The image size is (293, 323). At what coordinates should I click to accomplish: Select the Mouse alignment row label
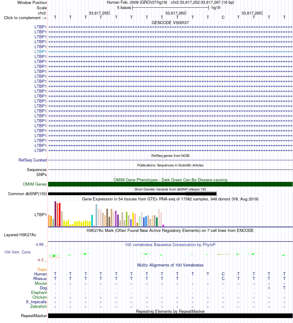(x=41, y=283)
